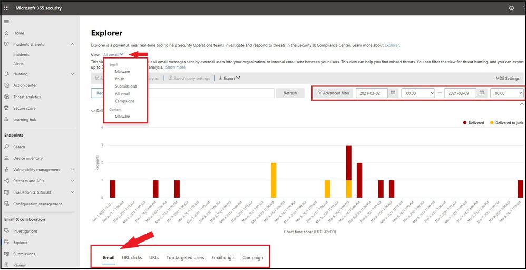Open the end time 00:00 dropdown
The image size is (526, 270).
(506, 93)
